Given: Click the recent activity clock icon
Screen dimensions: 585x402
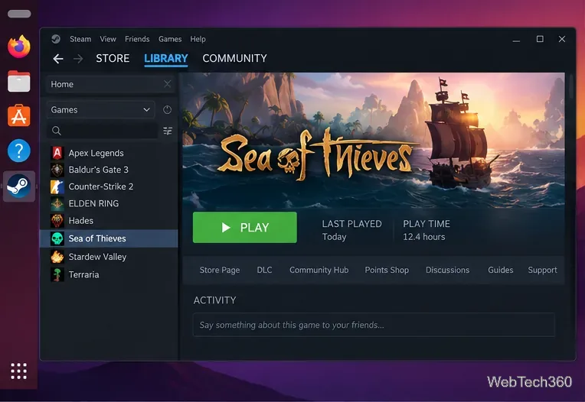Looking at the screenshot, I should click(x=167, y=110).
